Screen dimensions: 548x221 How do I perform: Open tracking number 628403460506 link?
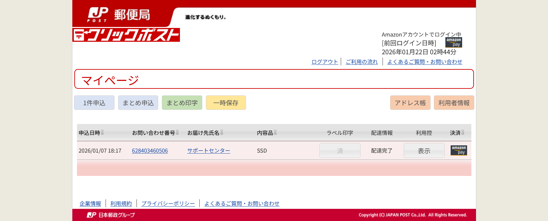point(150,151)
